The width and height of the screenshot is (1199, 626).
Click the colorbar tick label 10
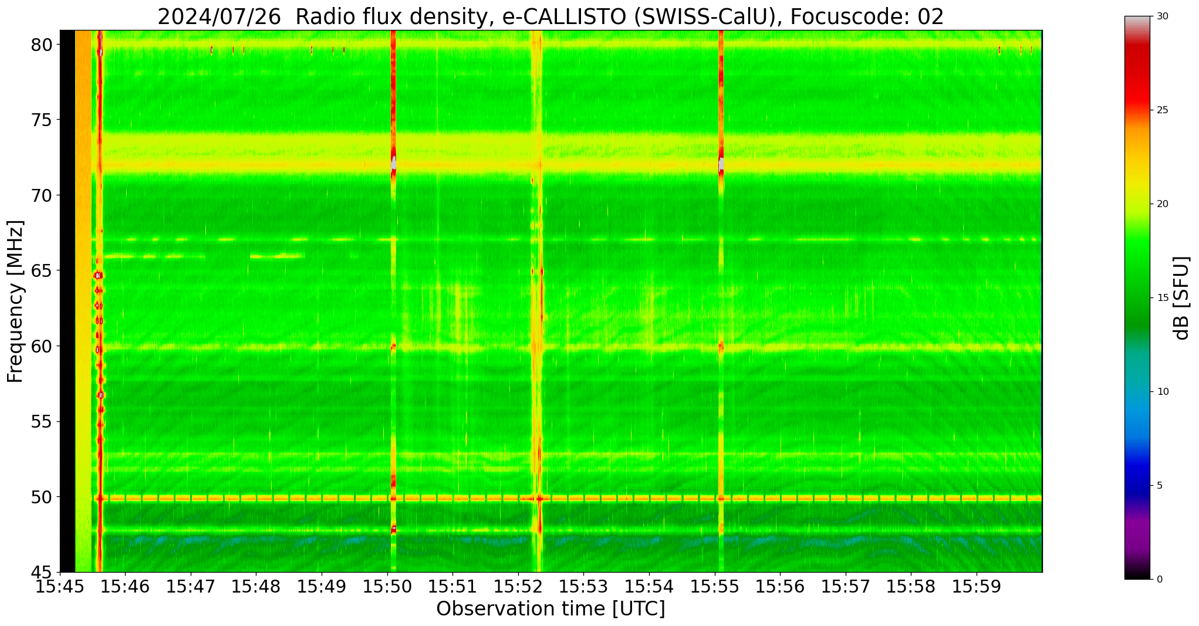point(1163,392)
